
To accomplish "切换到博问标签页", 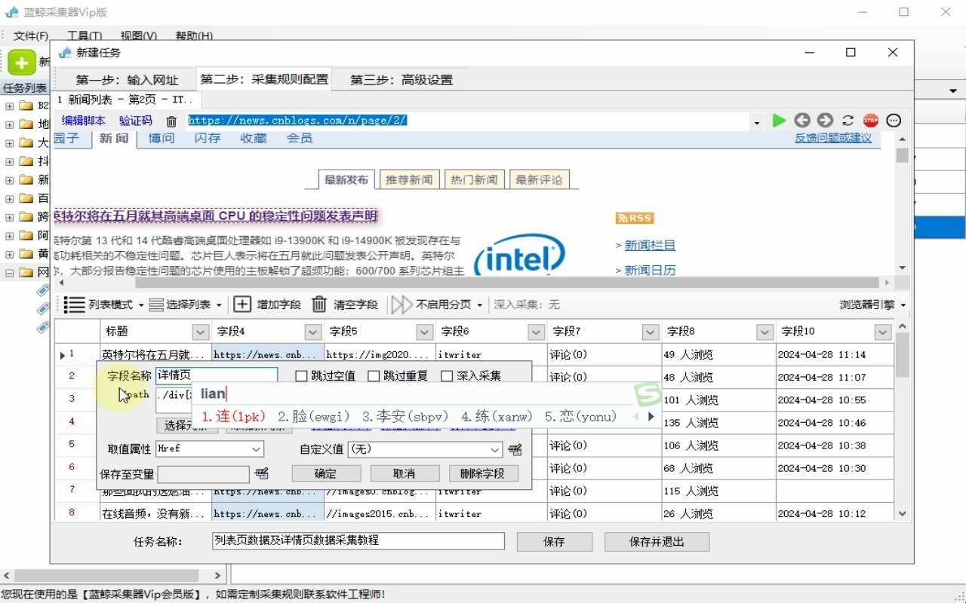I will [x=159, y=138].
